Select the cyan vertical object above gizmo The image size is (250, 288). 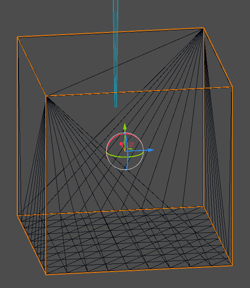[x=116, y=54]
